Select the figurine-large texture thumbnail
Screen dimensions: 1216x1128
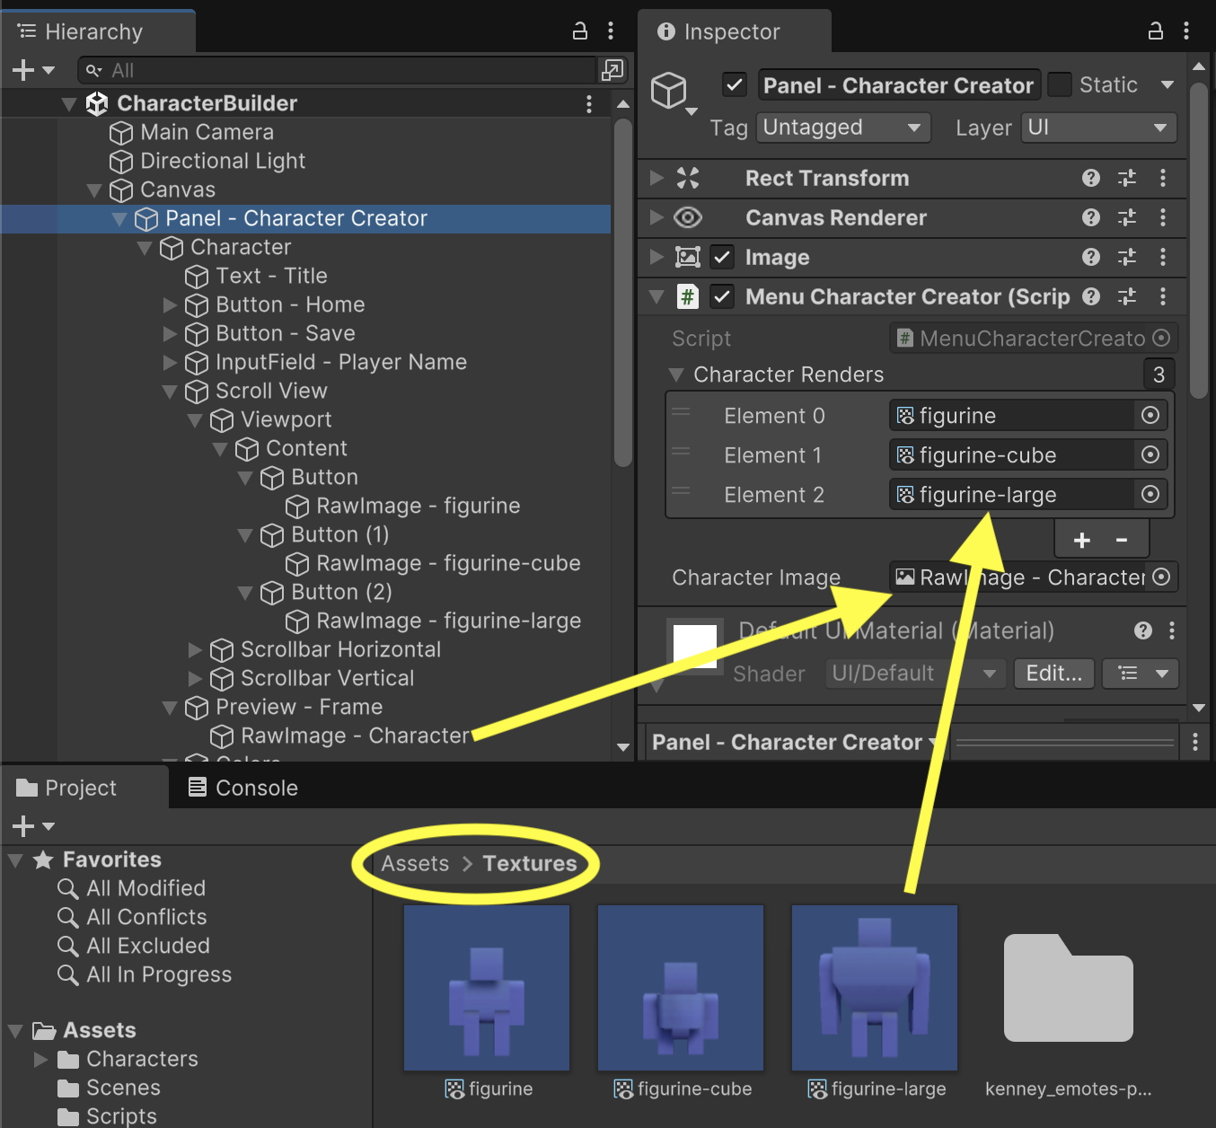click(x=874, y=988)
